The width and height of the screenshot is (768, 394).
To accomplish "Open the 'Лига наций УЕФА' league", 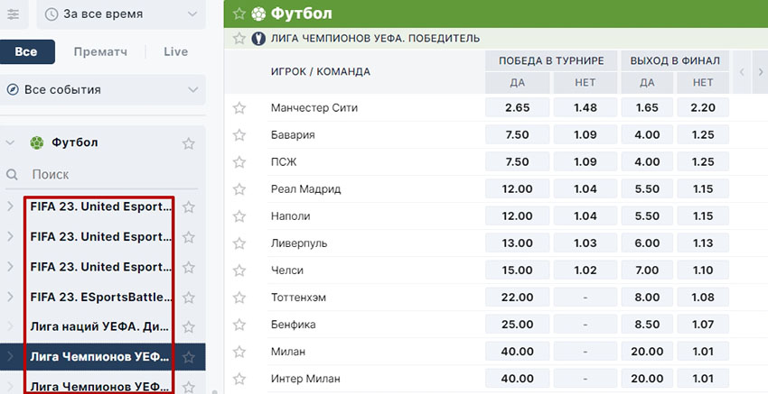I will click(101, 327).
